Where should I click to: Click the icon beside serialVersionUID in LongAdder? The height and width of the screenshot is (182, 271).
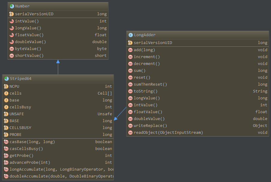130,43
